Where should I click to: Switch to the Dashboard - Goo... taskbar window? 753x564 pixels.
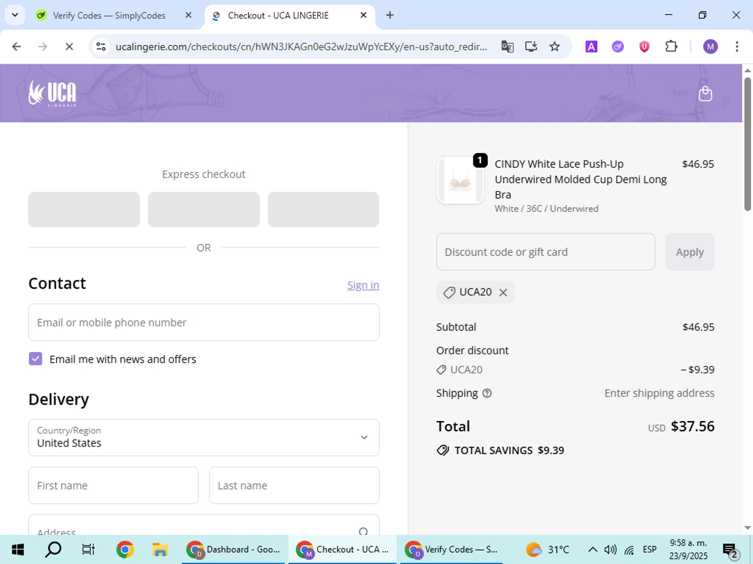233,550
